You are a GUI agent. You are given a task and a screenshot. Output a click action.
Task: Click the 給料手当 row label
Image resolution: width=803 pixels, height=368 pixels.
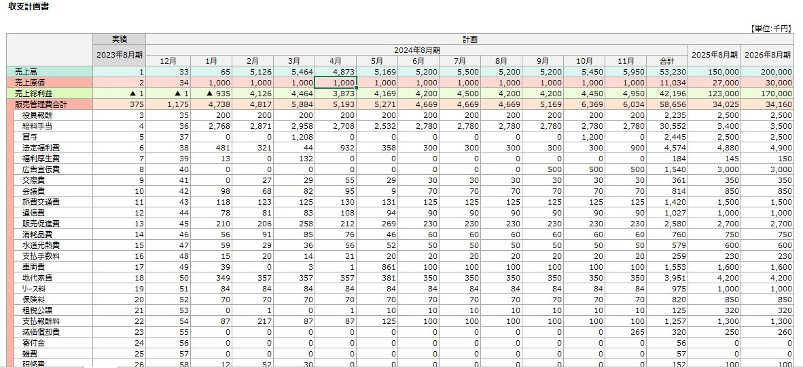[53, 126]
